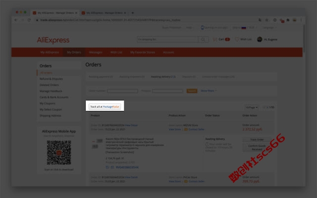This screenshot has height=198, width=317.
Task: Open My Orders menu item
Action: (74, 52)
